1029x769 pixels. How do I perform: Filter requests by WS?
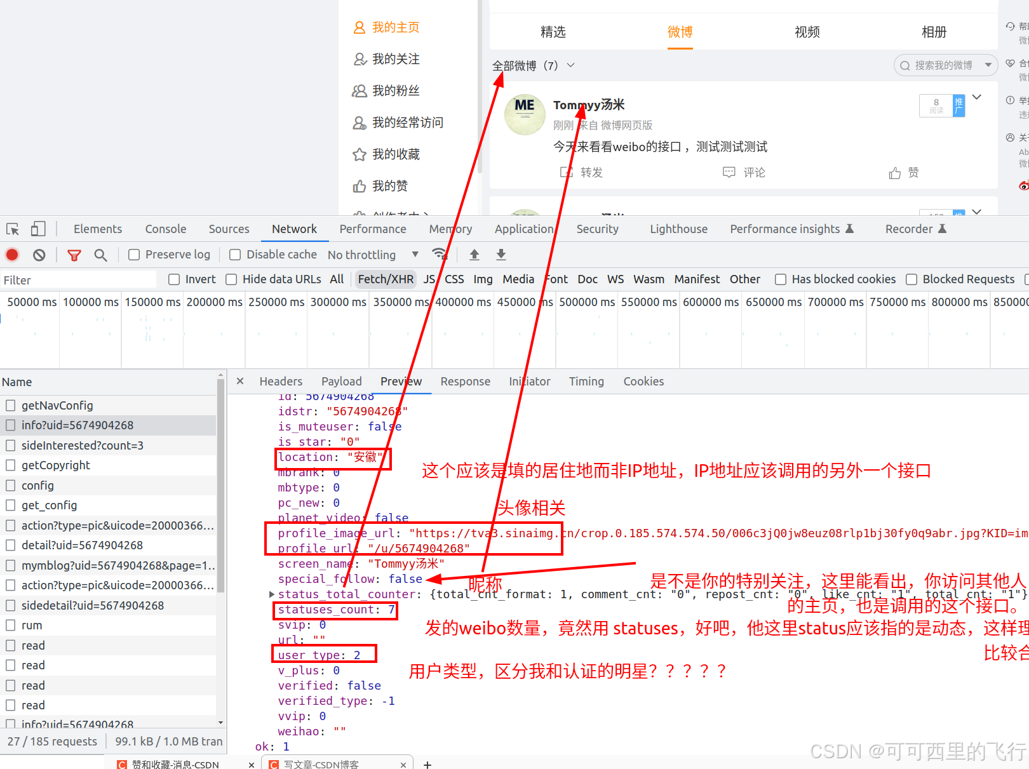(615, 279)
